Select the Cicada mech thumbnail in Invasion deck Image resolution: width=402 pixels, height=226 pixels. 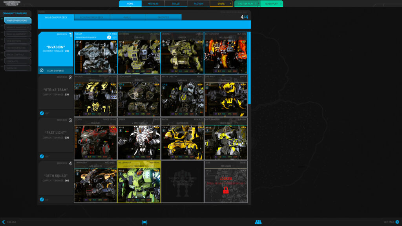(96, 56)
